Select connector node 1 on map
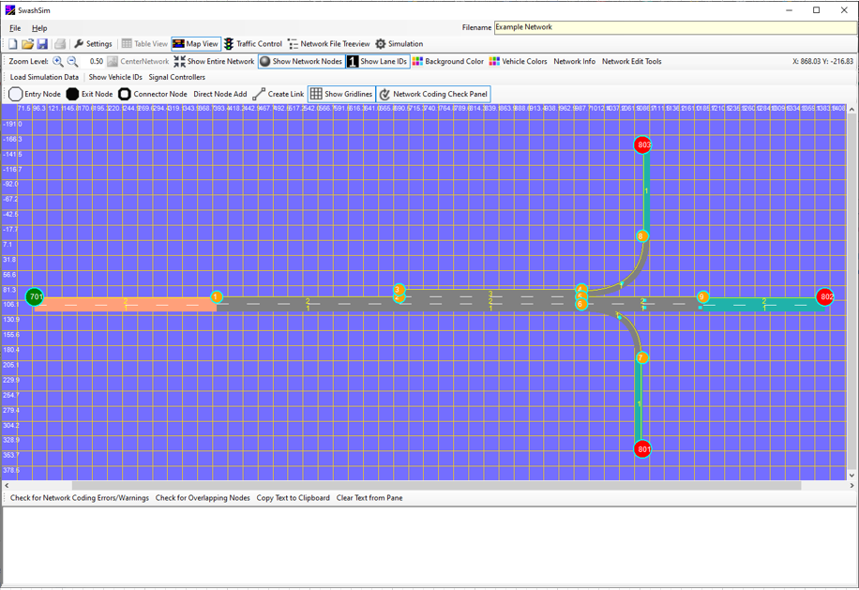This screenshot has width=859, height=590. tap(217, 297)
